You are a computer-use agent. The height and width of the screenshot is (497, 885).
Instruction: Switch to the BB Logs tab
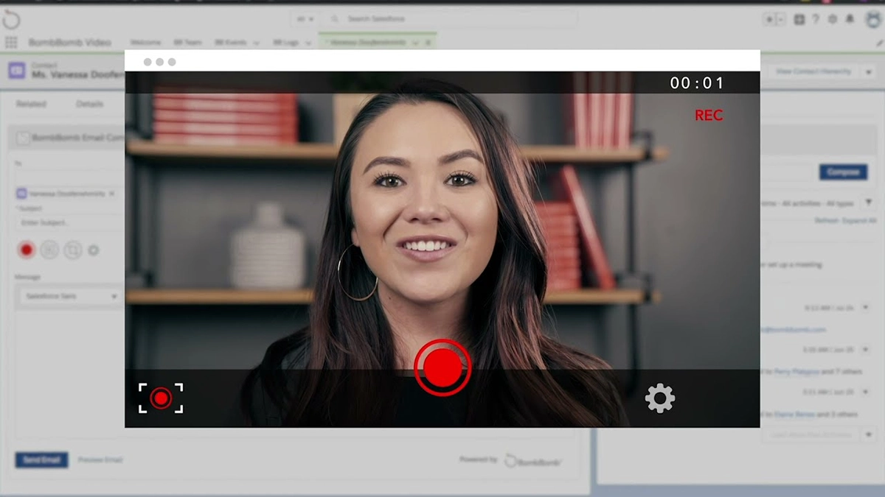point(286,43)
